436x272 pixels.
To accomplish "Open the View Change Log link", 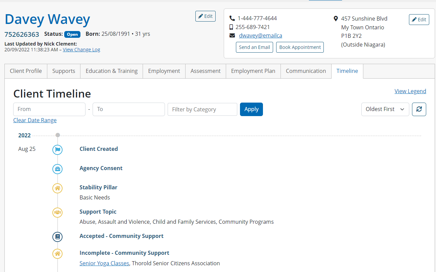I will (x=81, y=50).
